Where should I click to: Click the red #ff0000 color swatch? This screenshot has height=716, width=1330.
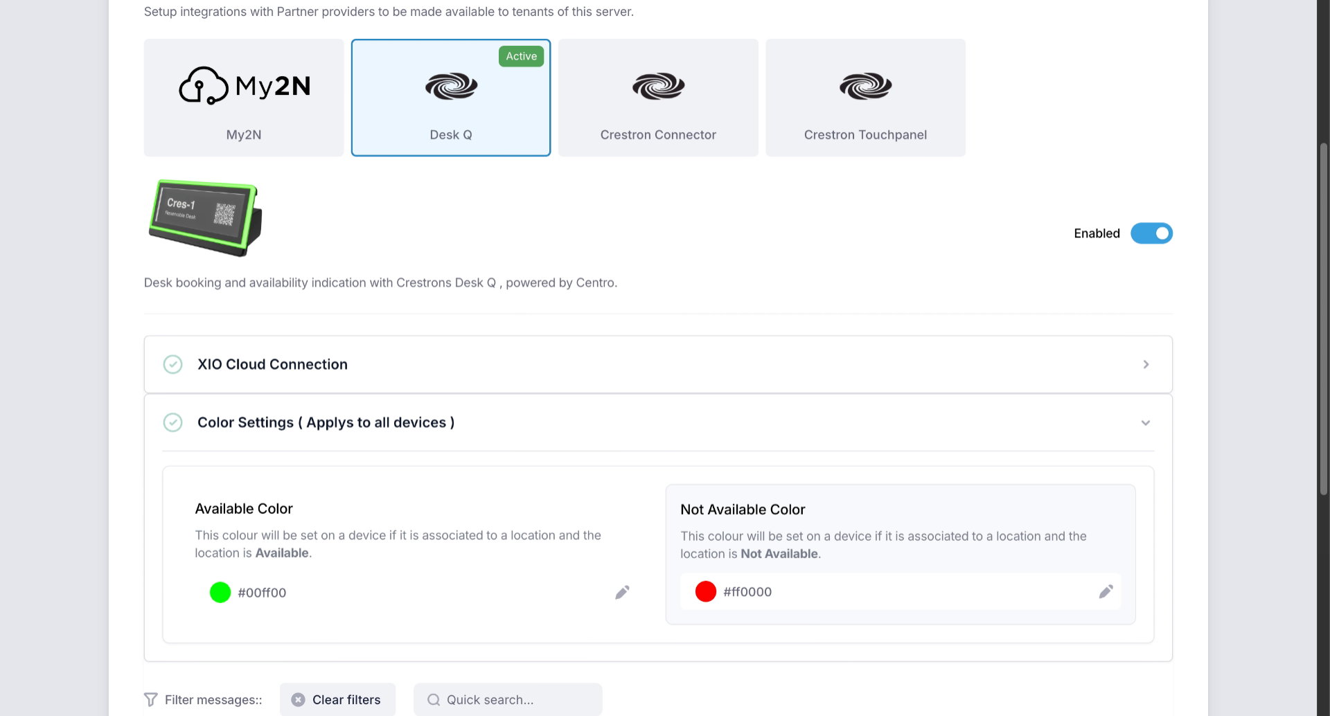(705, 591)
